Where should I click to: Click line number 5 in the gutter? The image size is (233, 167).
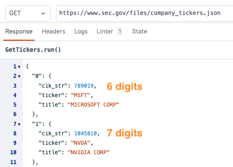[x=15, y=105]
